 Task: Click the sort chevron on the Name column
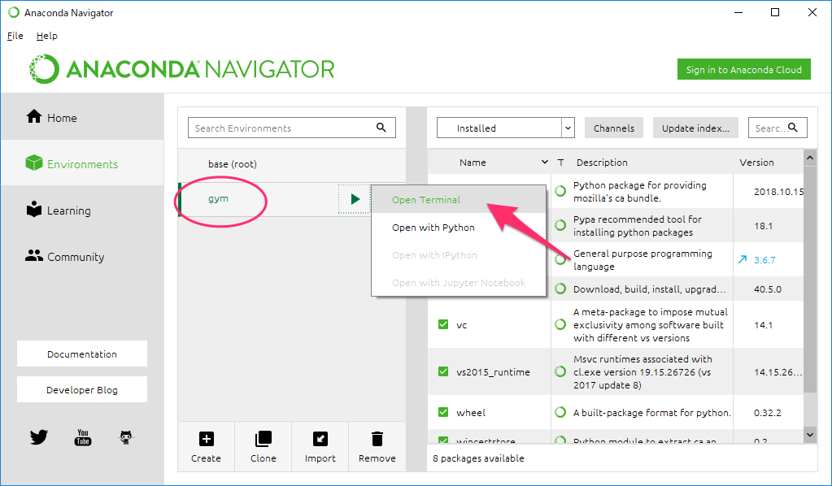(x=544, y=163)
